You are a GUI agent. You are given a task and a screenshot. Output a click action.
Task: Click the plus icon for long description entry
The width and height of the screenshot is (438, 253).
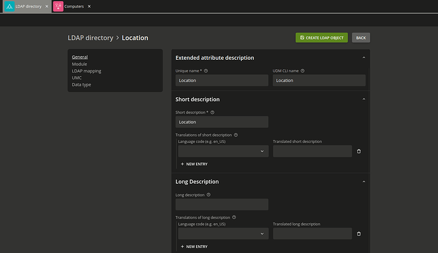(x=182, y=247)
